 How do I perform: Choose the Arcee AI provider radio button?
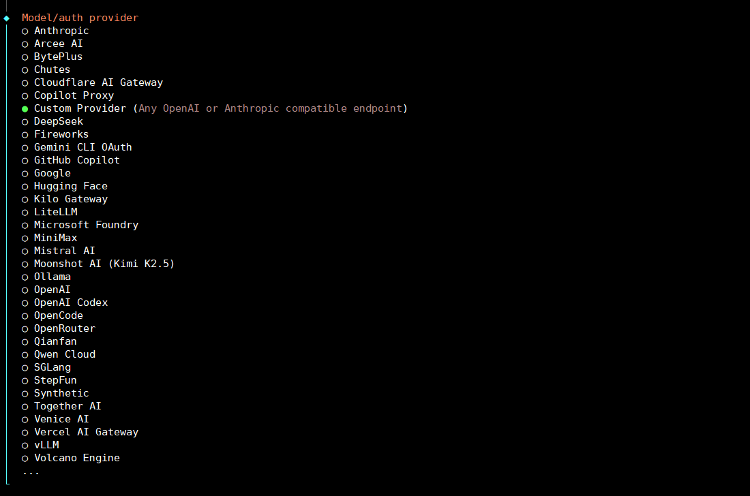25,44
